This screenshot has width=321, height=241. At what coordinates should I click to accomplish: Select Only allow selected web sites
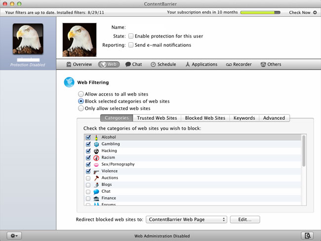click(80, 108)
